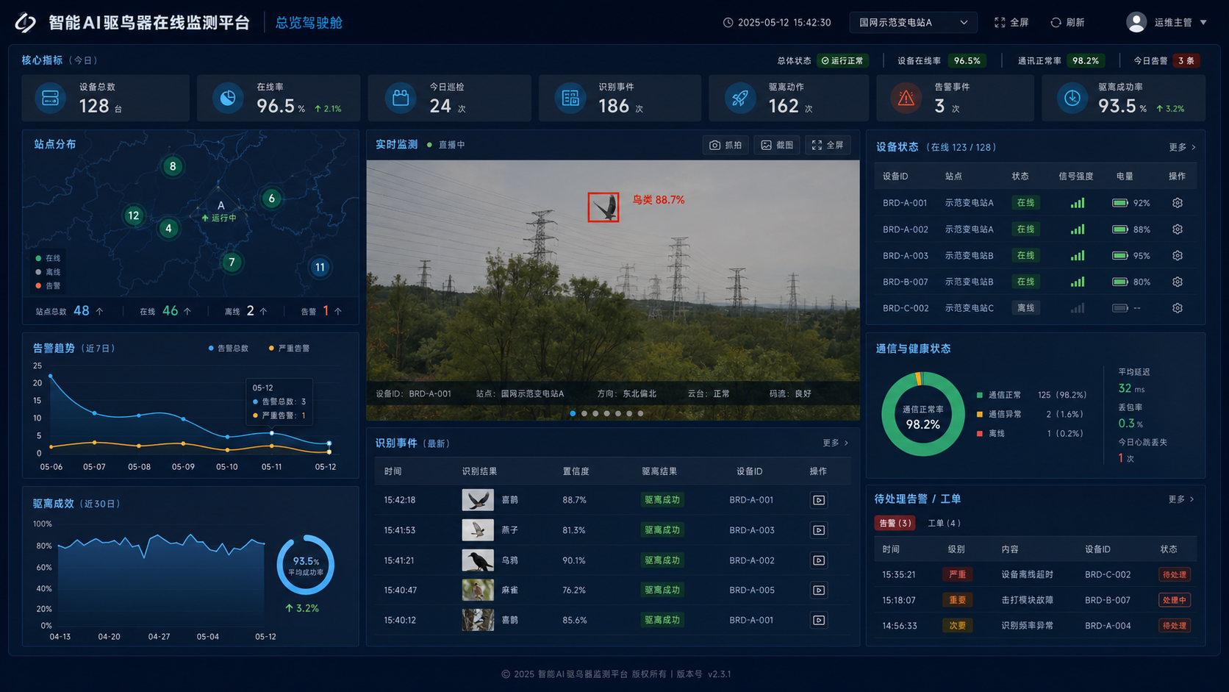Open the 国网示范变电站A station dropdown
Image resolution: width=1229 pixels, height=692 pixels.
tap(914, 23)
